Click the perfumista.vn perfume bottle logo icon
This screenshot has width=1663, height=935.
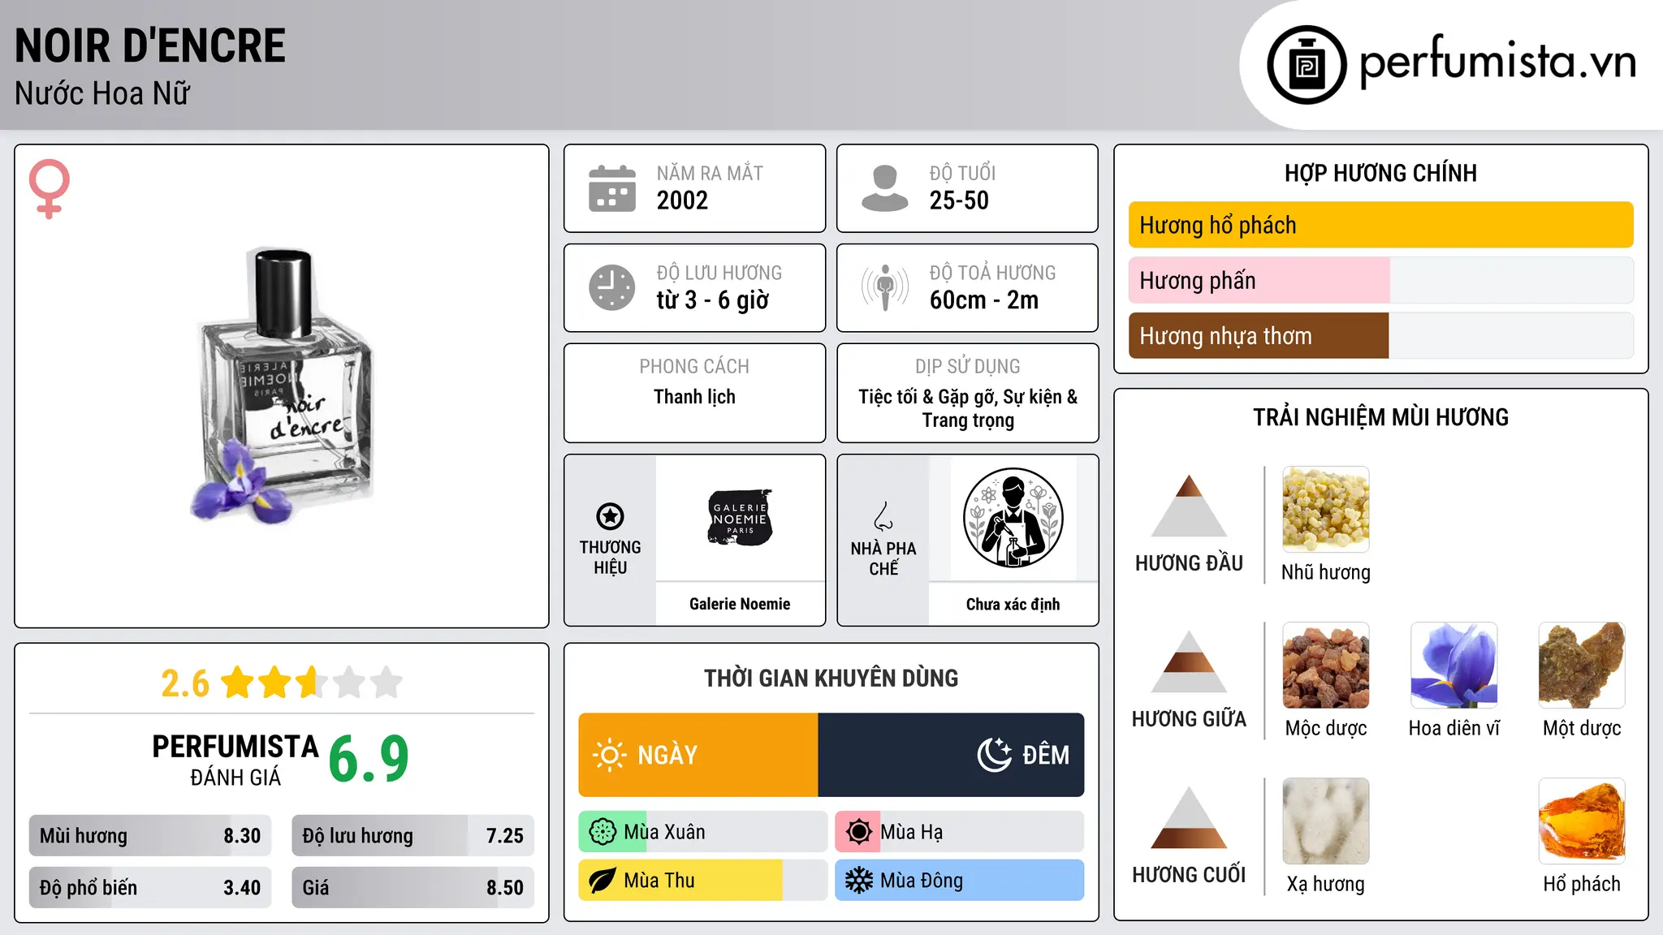pos(1307,65)
